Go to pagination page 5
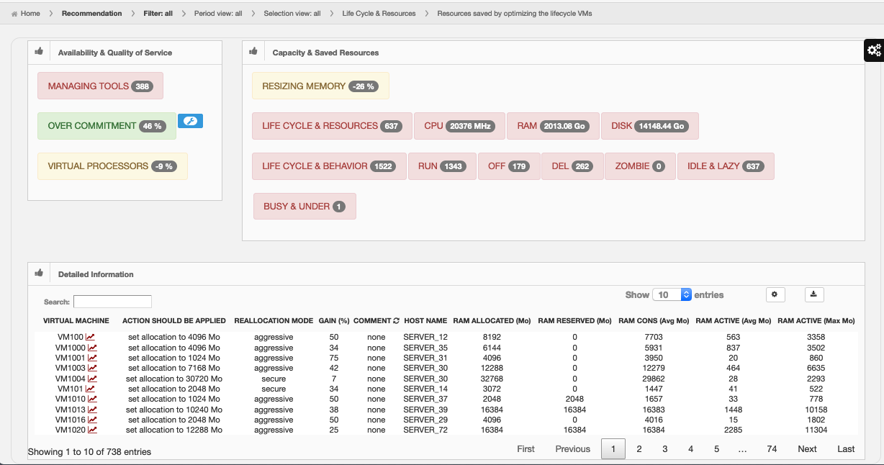The width and height of the screenshot is (884, 465). [x=716, y=449]
